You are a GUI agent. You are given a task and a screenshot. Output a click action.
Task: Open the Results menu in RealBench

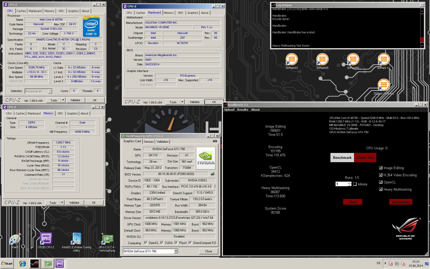243,110
